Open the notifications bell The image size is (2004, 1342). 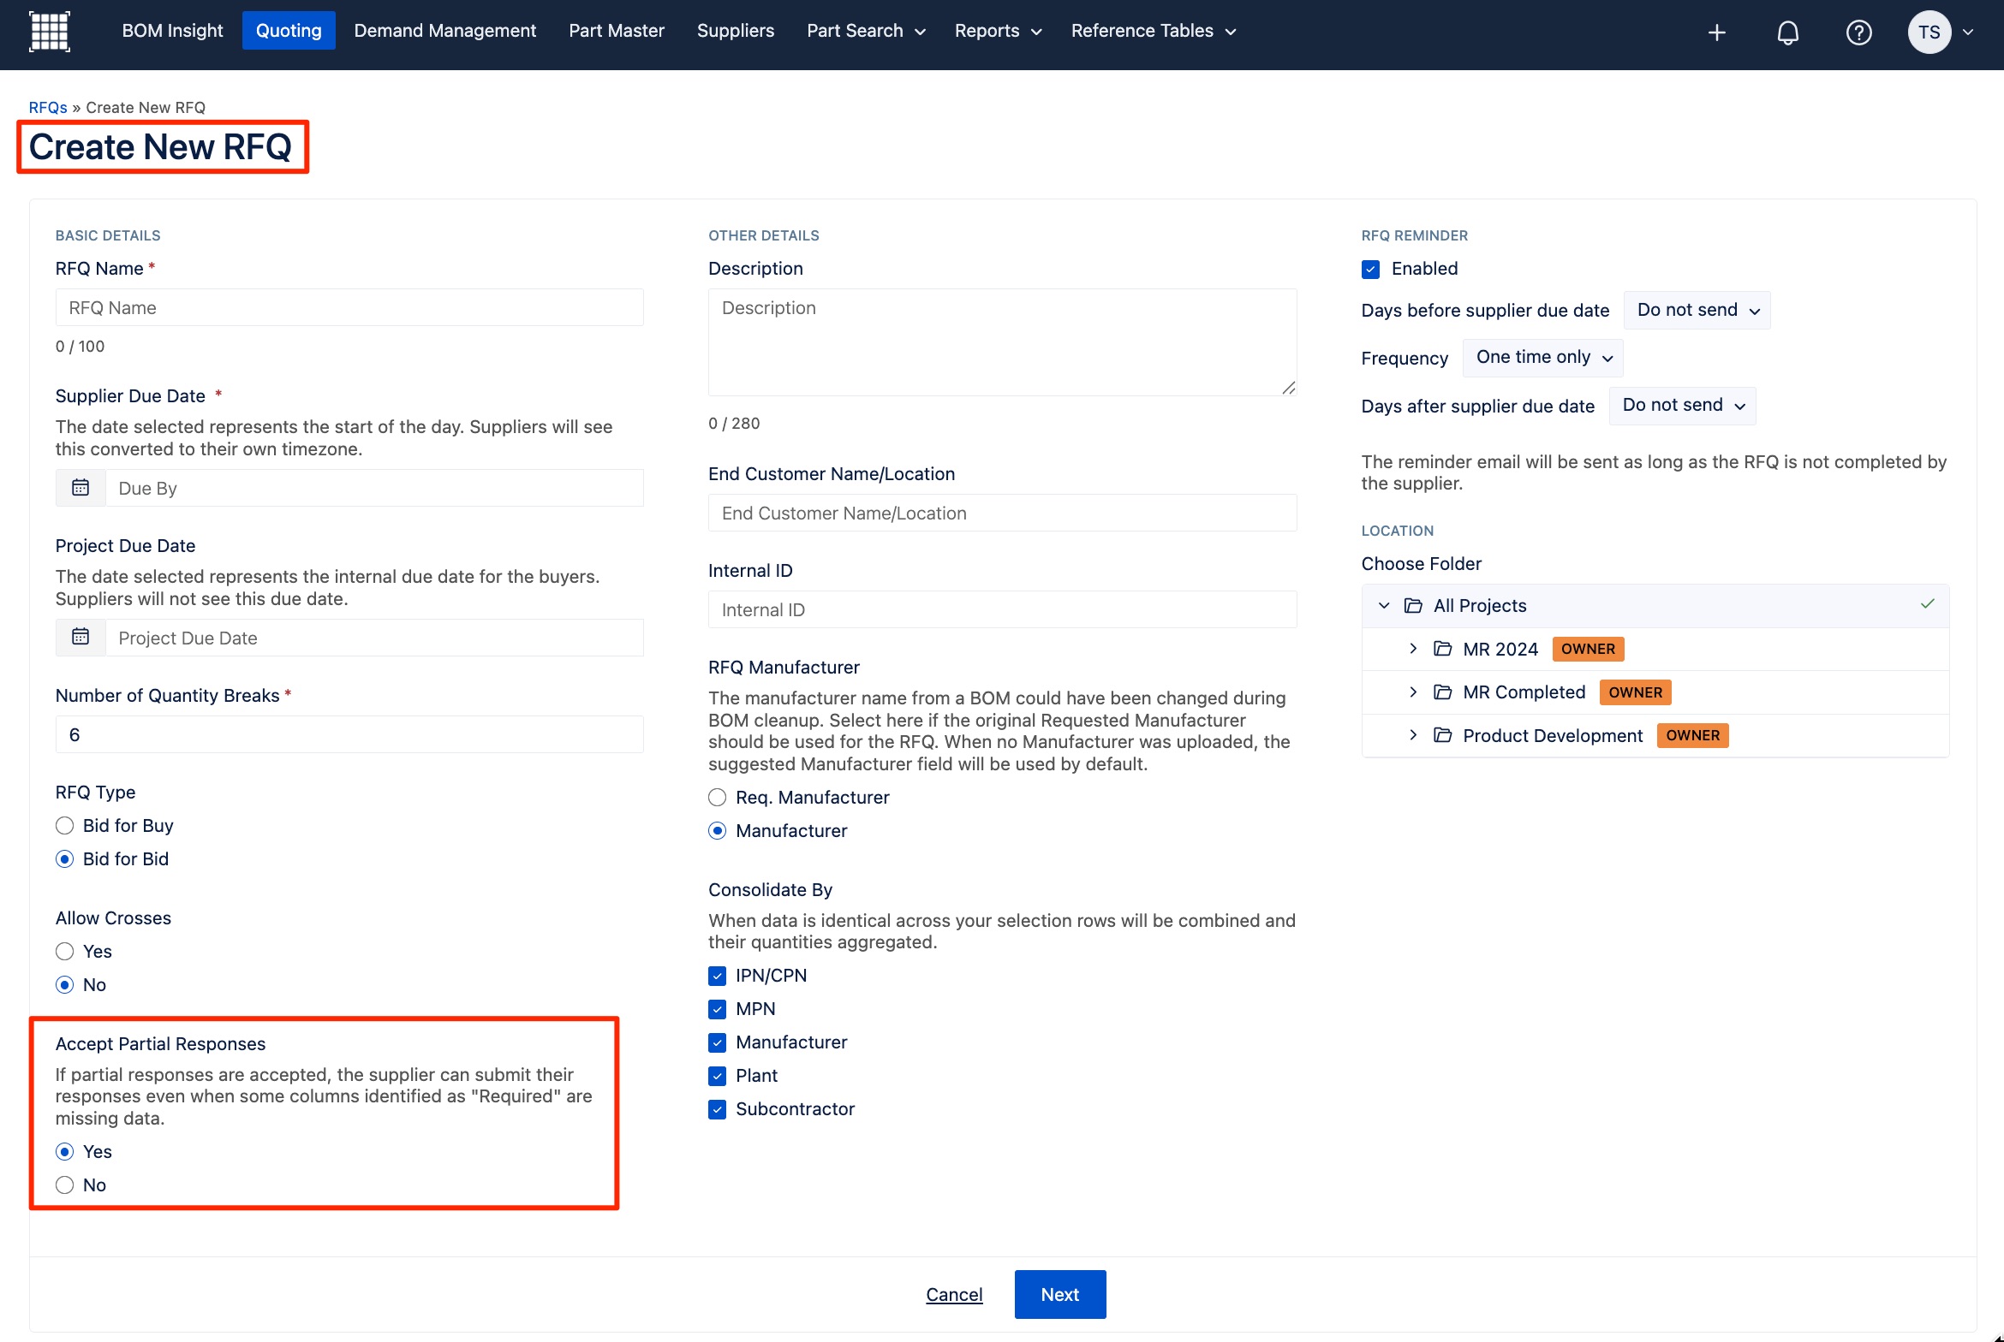(1787, 33)
